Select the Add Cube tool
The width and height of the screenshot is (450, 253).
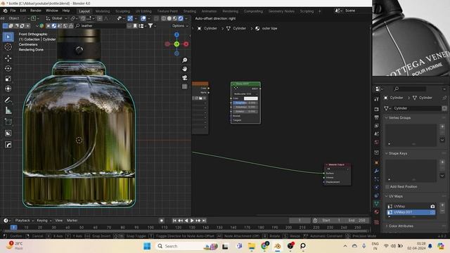coord(8,122)
